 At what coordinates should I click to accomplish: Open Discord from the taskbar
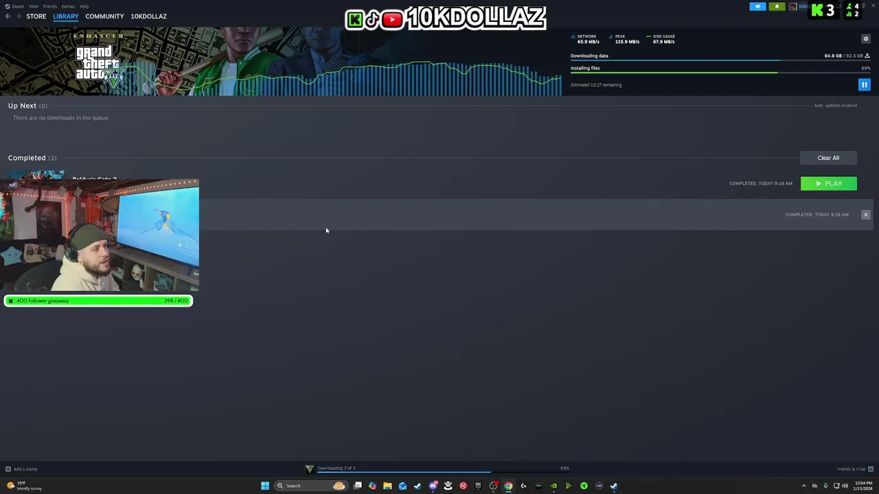(x=433, y=486)
